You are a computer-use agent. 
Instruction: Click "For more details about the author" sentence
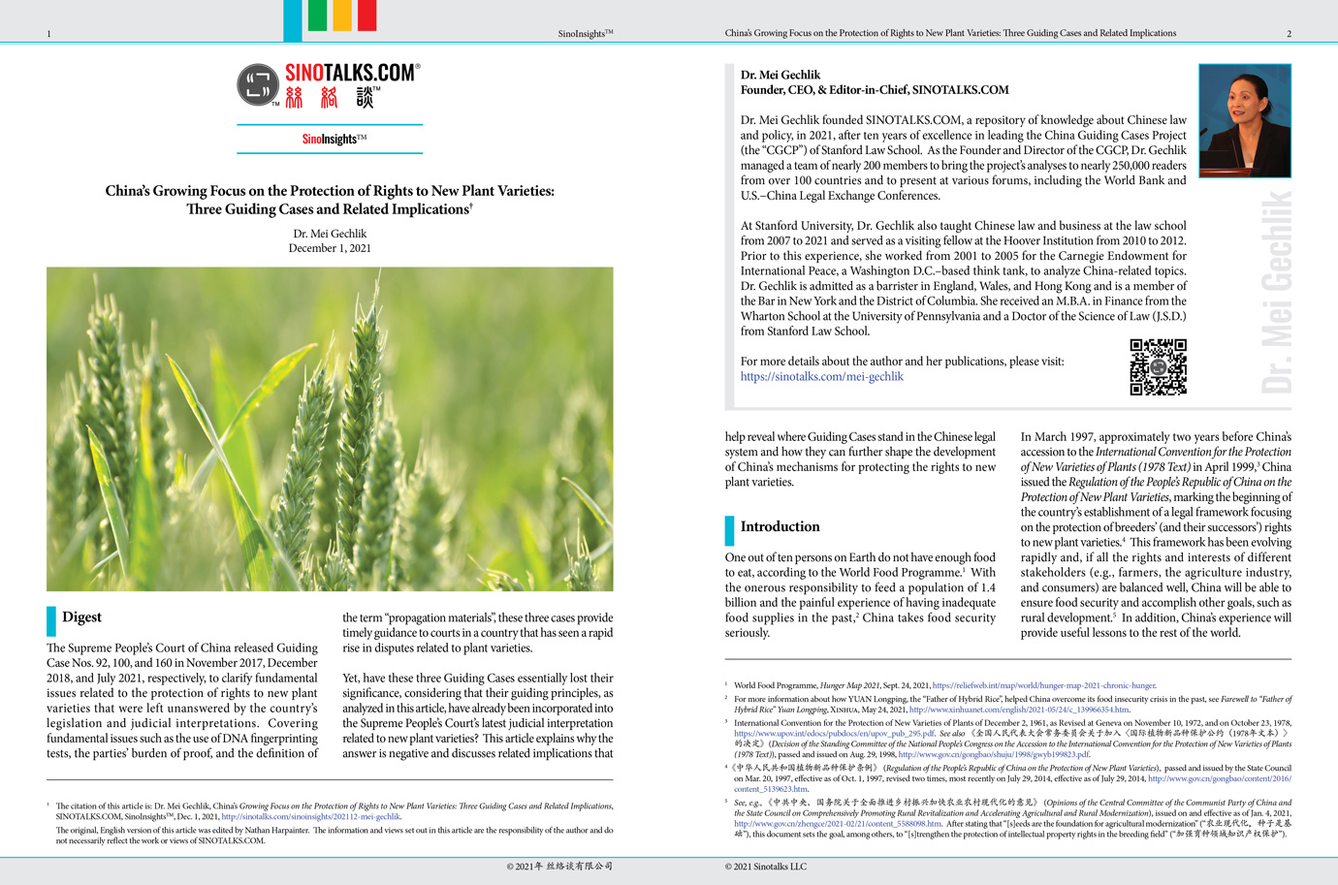click(902, 362)
